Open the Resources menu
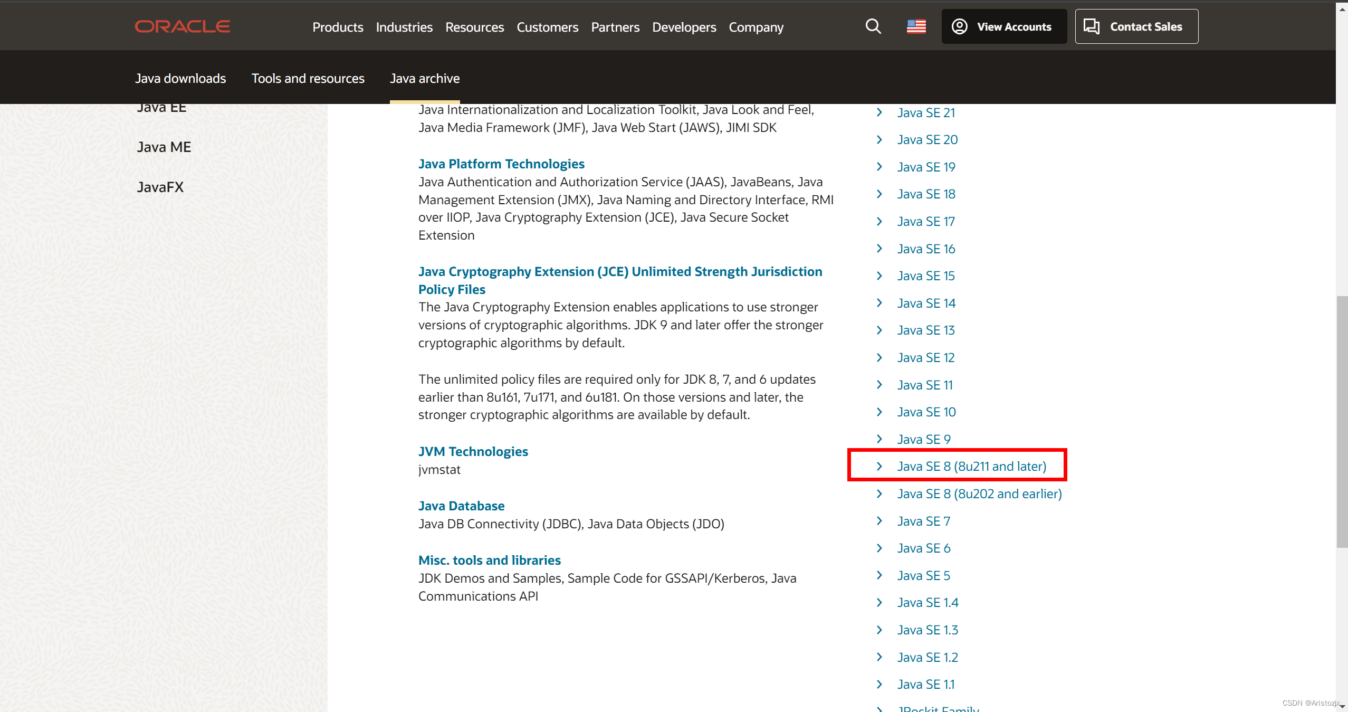The height and width of the screenshot is (712, 1348). (x=474, y=27)
